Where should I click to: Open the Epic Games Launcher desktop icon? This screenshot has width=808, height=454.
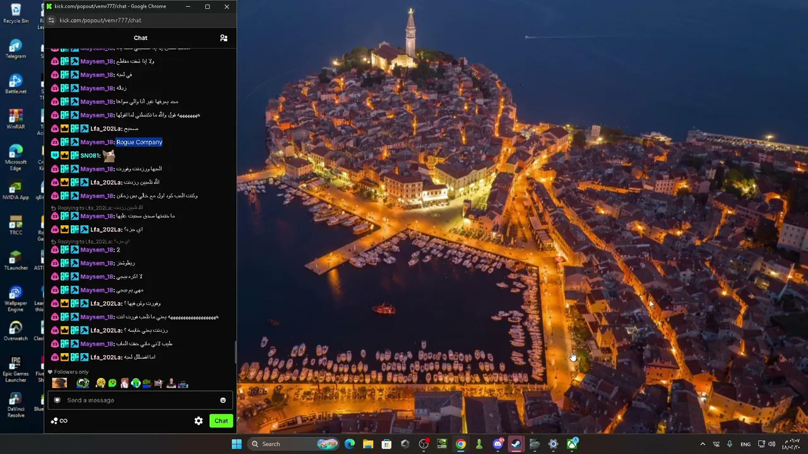pyautogui.click(x=16, y=369)
